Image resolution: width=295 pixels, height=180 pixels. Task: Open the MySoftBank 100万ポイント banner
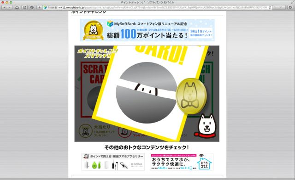[x=147, y=30]
